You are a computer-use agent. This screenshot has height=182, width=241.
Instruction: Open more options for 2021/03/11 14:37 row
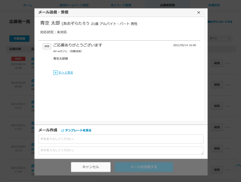tap(227, 106)
